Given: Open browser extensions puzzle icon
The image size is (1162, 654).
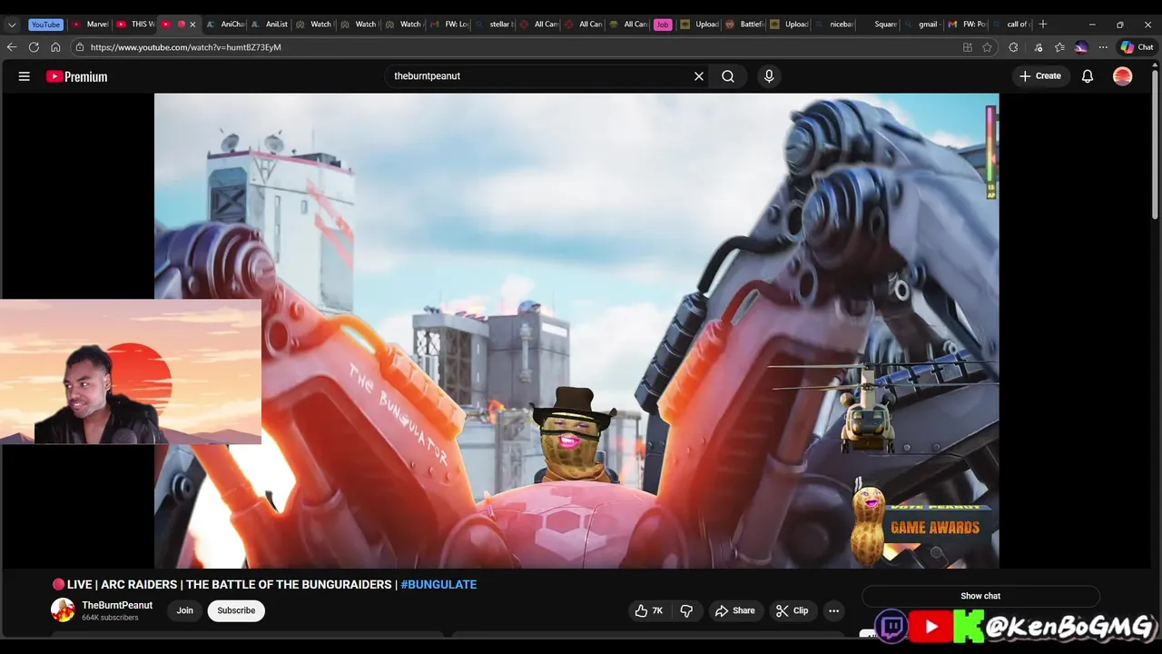Looking at the screenshot, I should coord(1013,47).
